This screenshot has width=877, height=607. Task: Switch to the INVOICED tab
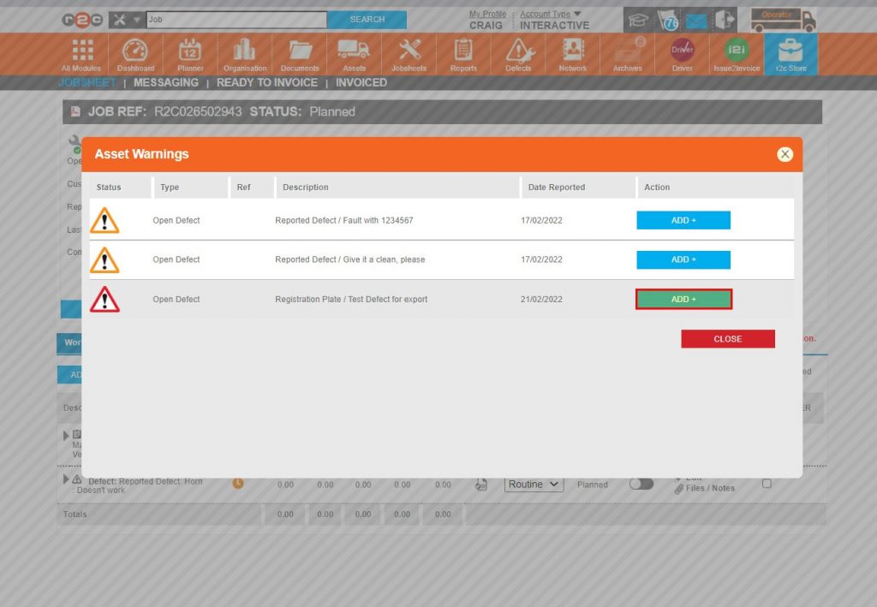point(361,83)
